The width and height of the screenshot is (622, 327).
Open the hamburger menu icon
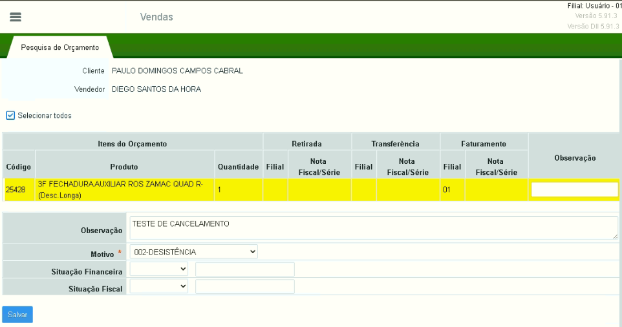click(x=16, y=17)
